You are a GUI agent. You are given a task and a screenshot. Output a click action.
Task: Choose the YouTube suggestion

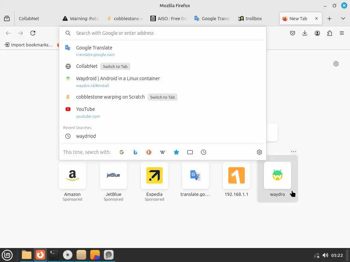[x=162, y=112]
